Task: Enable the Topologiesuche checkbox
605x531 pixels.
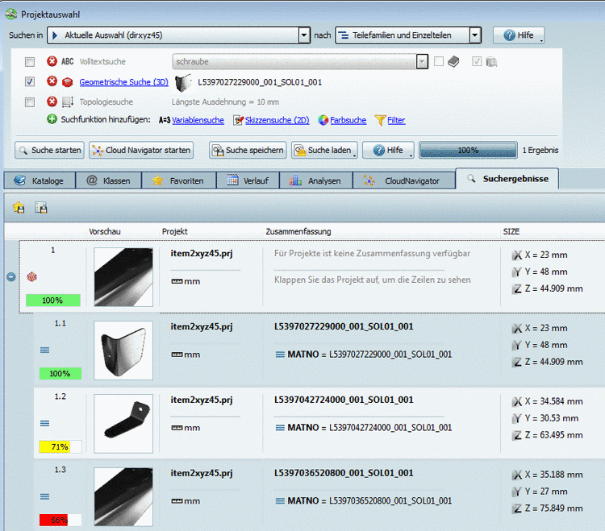Action: (x=30, y=102)
